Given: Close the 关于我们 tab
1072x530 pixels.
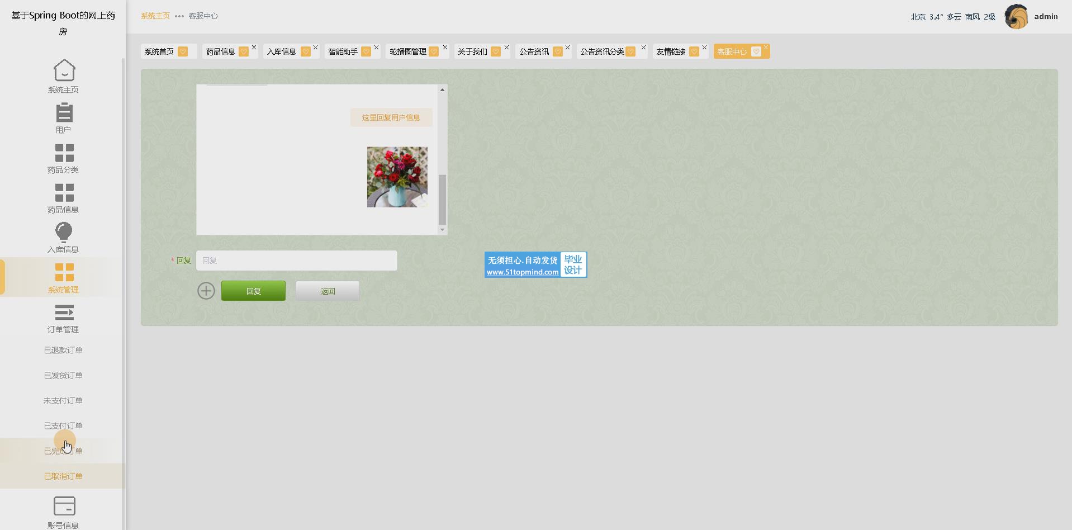Looking at the screenshot, I should click(x=506, y=47).
